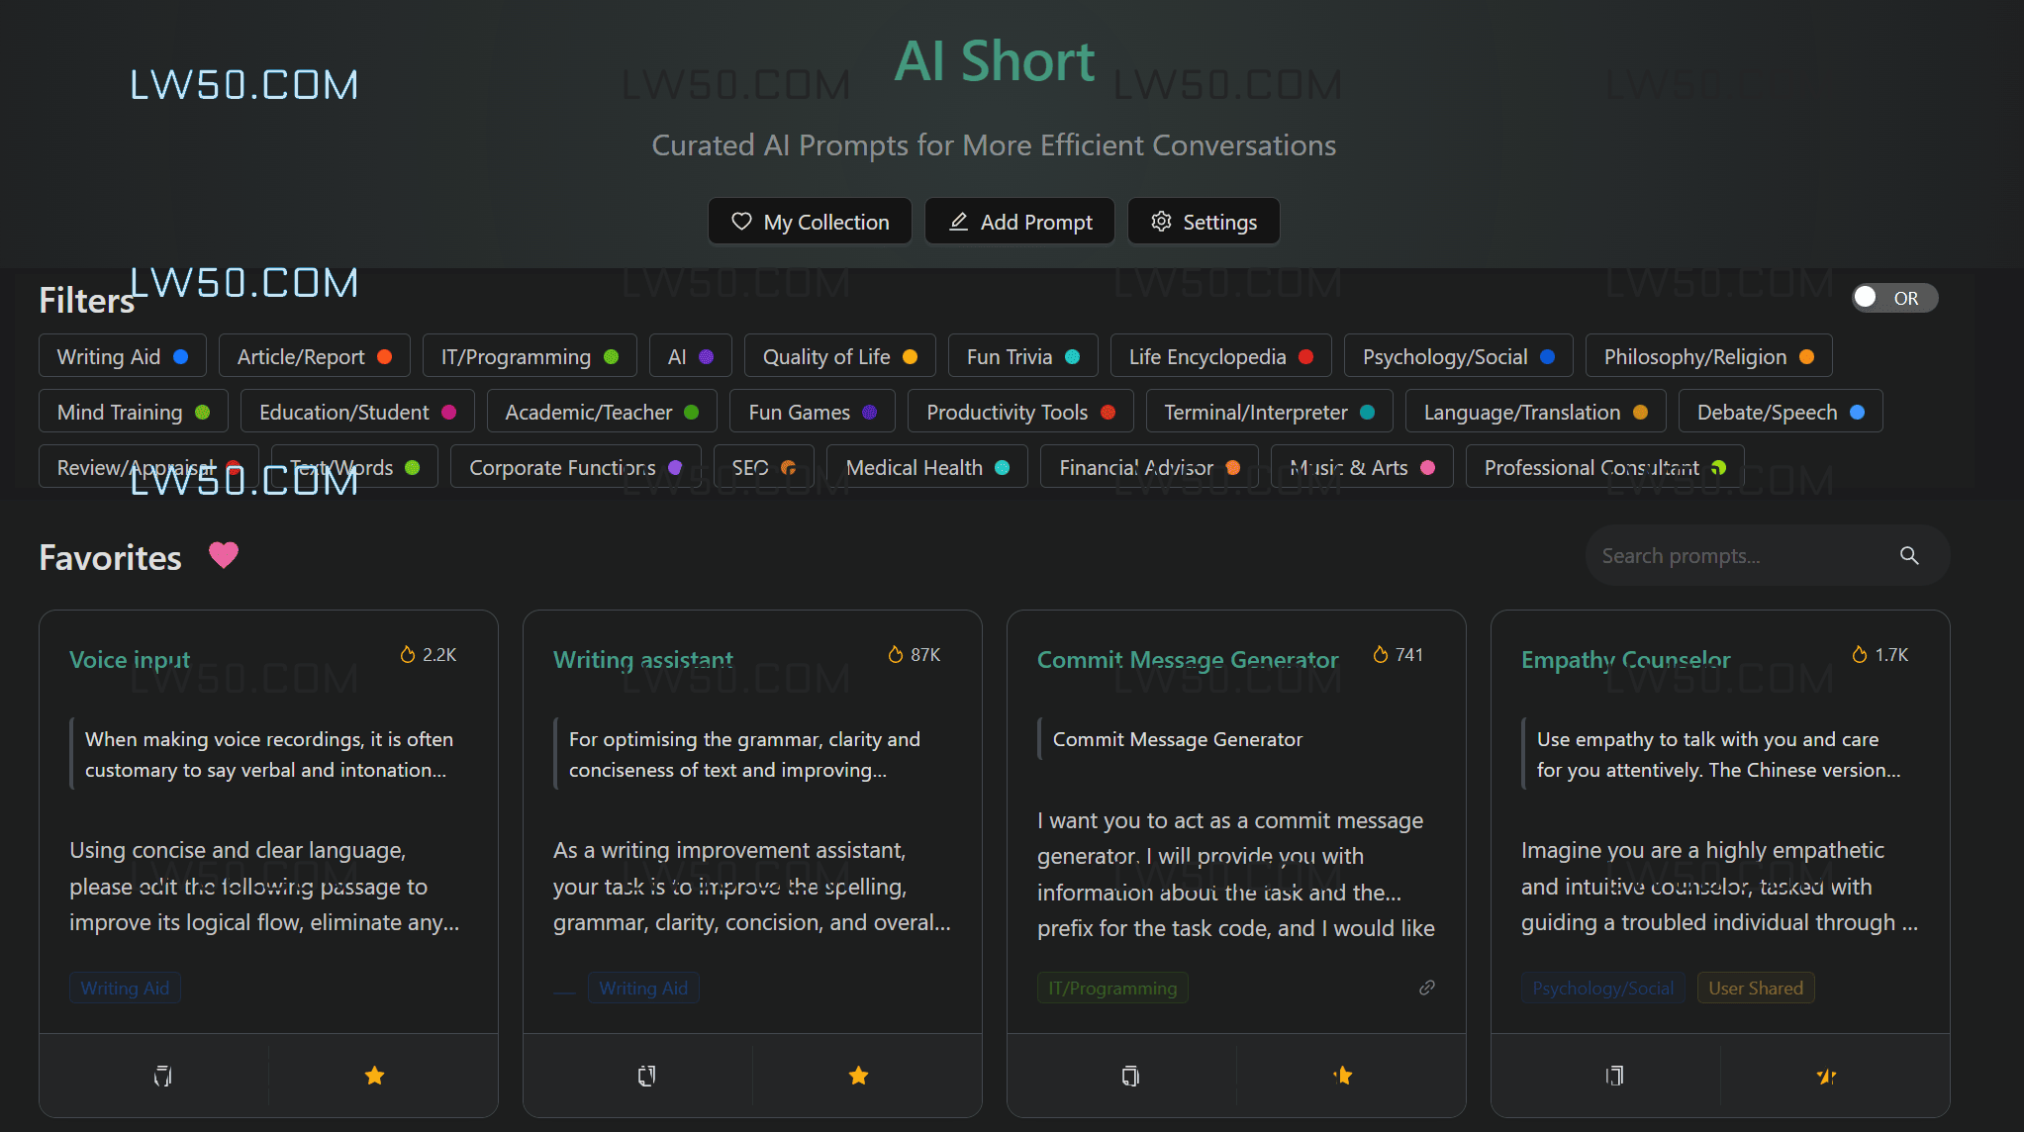Image resolution: width=2024 pixels, height=1132 pixels.
Task: Click the LW50.COM logo link
Action: point(243,84)
